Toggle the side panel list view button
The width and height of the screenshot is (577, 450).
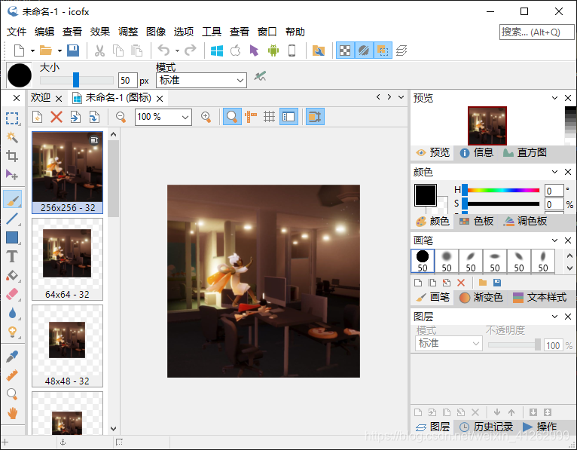point(288,117)
